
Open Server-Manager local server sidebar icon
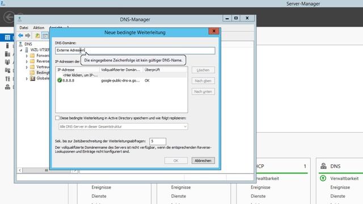coord(7,45)
